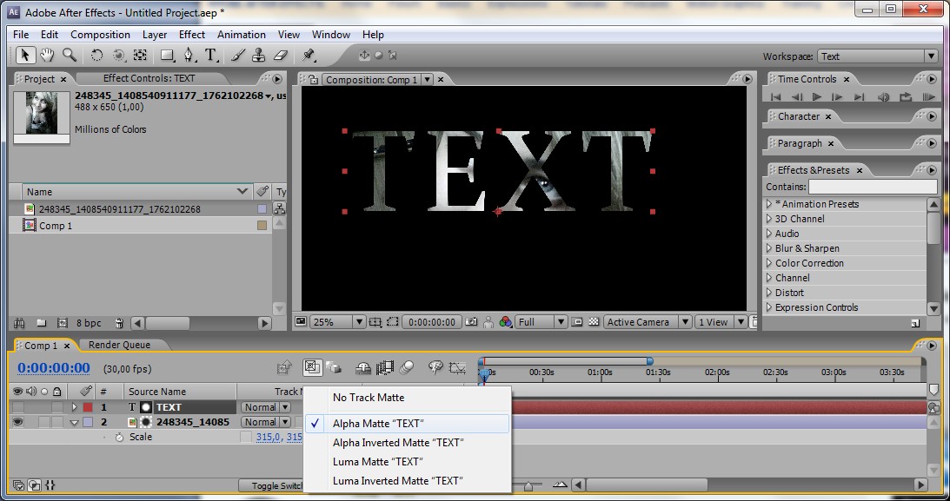950x501 pixels.
Task: Toggle the Scale property stopwatch
Action: point(119,437)
